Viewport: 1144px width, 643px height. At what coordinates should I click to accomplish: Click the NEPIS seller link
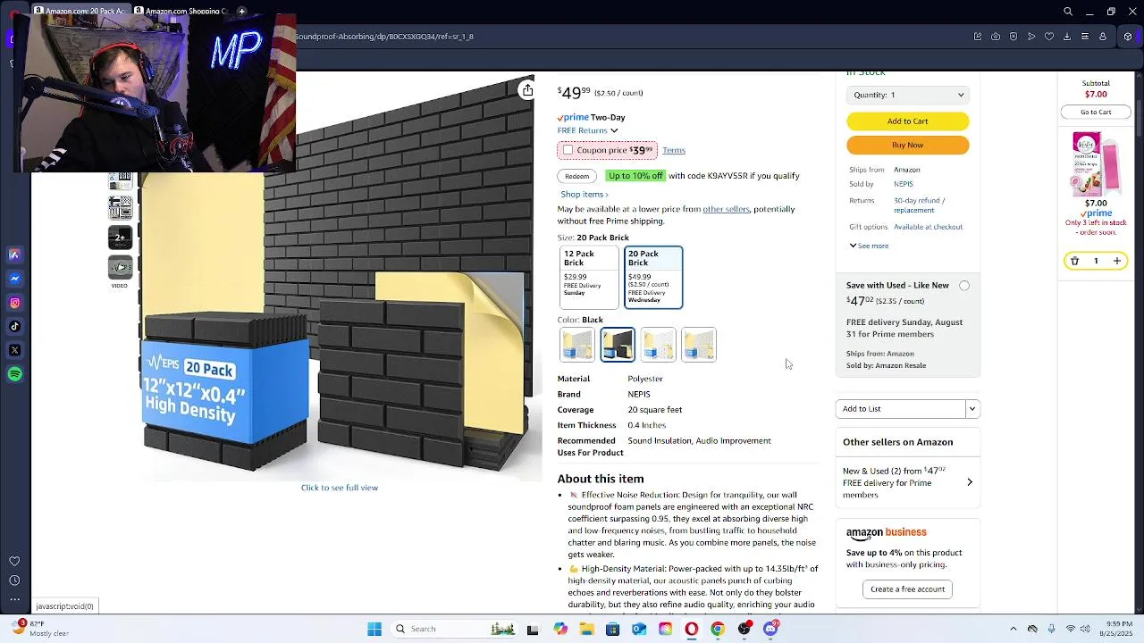click(x=904, y=184)
